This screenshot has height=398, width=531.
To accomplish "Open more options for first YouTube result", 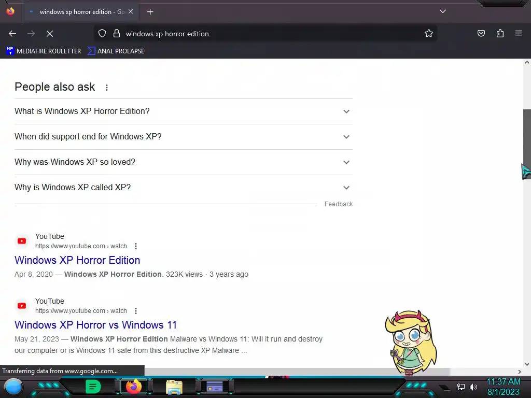I will point(136,246).
